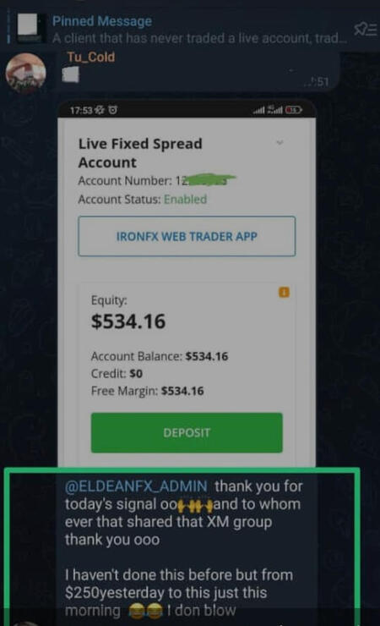
Task: Open the pinned messages list icon
Action: tap(366, 29)
